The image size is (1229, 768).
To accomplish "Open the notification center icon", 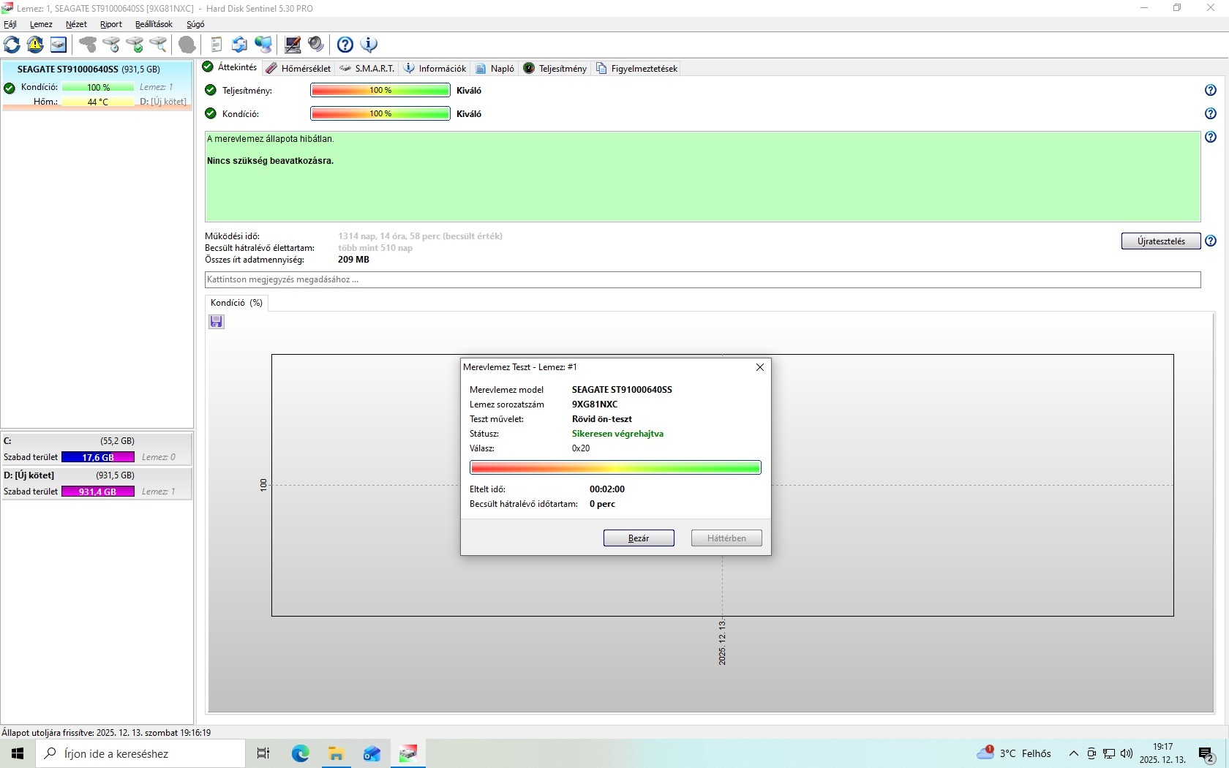I will click(x=1207, y=754).
